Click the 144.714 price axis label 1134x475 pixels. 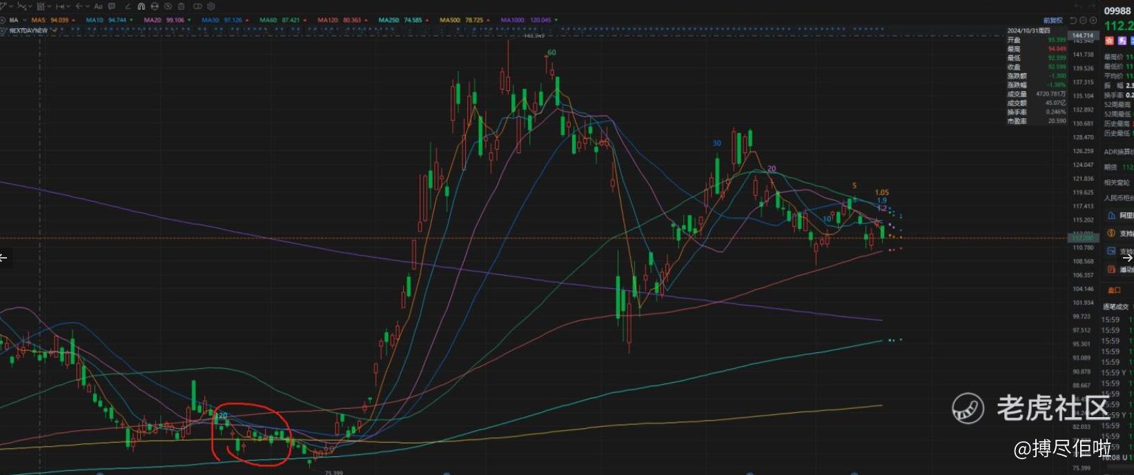pos(1082,35)
